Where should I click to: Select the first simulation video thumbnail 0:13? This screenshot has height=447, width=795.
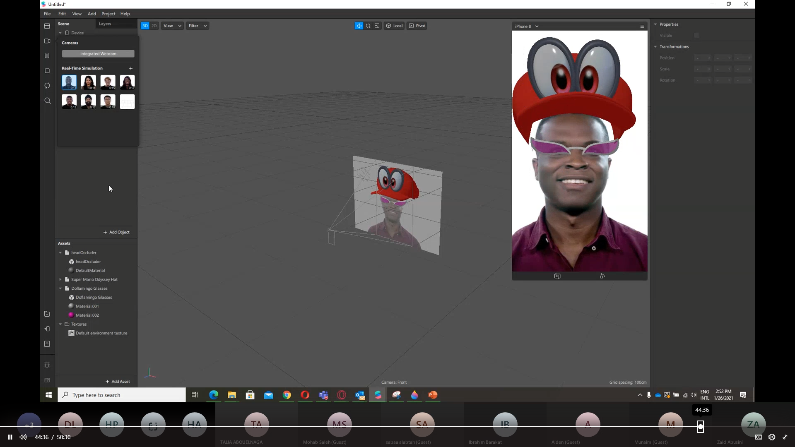click(69, 82)
